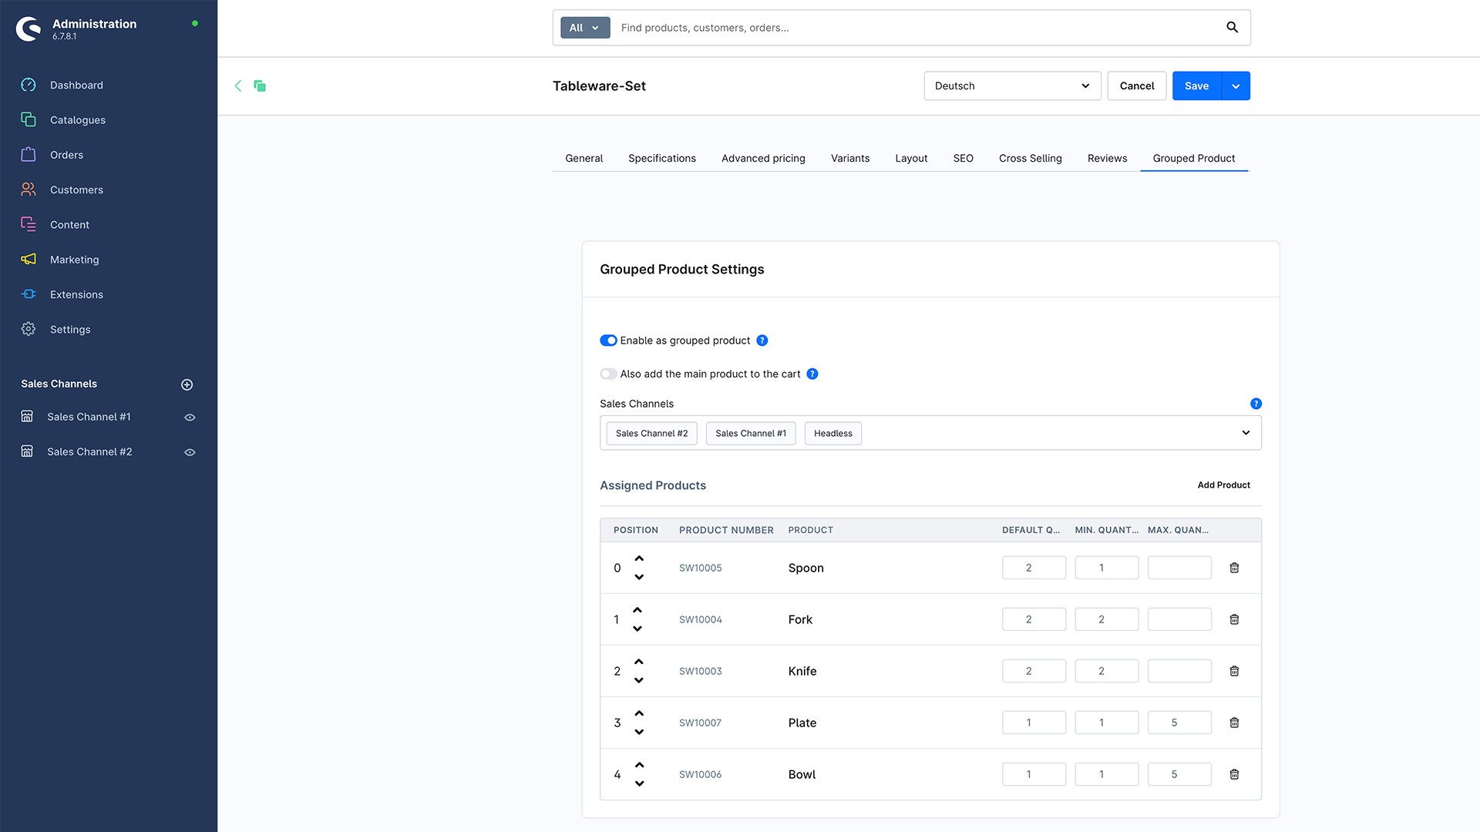Add a new sales channel plus icon
The height and width of the screenshot is (832, 1480).
click(x=187, y=384)
